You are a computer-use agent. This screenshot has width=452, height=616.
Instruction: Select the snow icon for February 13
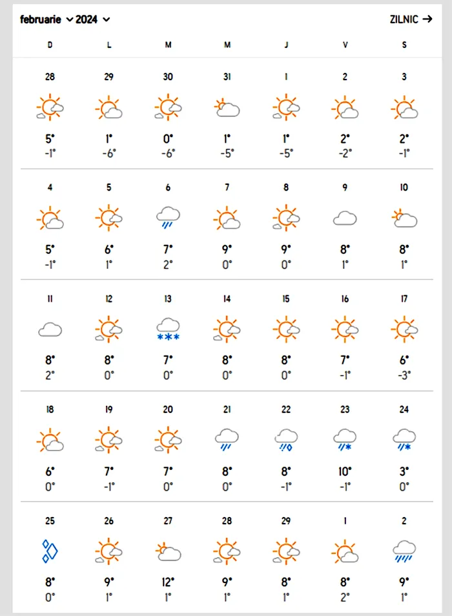click(x=168, y=329)
